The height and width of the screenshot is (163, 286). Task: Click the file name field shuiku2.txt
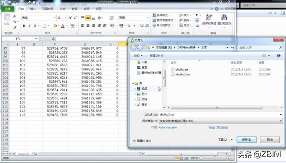(x=220, y=115)
